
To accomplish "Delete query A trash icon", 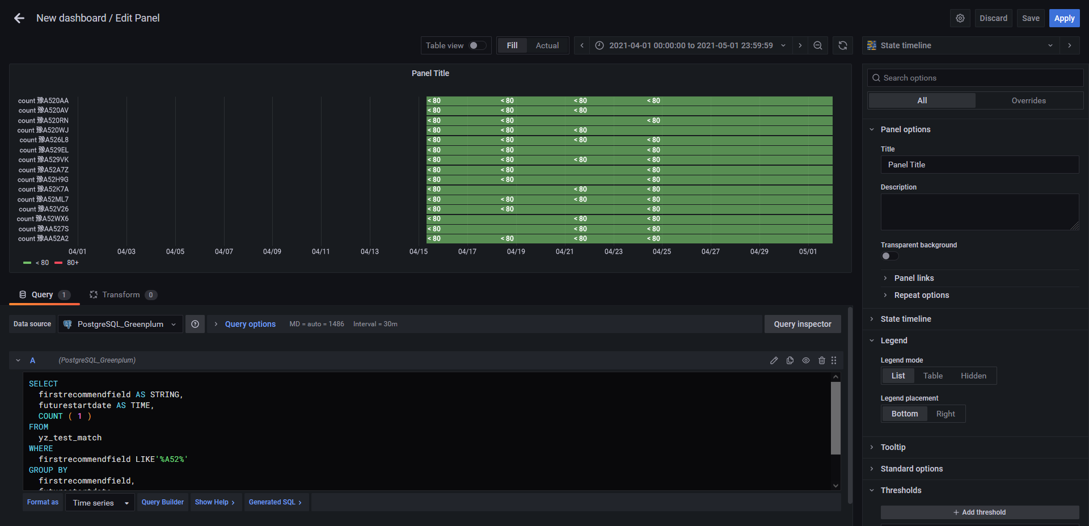I will (821, 360).
